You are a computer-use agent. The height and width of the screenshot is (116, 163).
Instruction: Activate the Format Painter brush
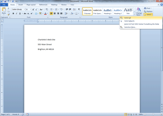(8, 14)
